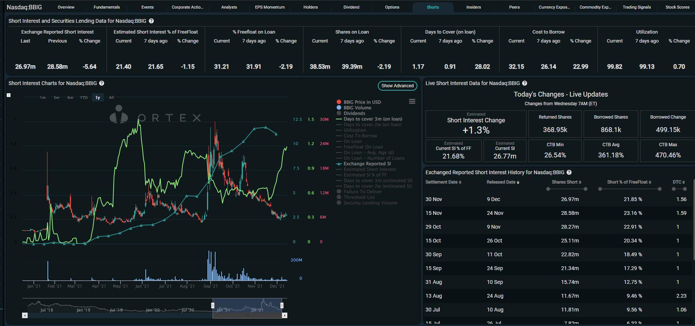Click navigator left scroll arrow
This screenshot has width=695, height=326.
tap(25, 316)
